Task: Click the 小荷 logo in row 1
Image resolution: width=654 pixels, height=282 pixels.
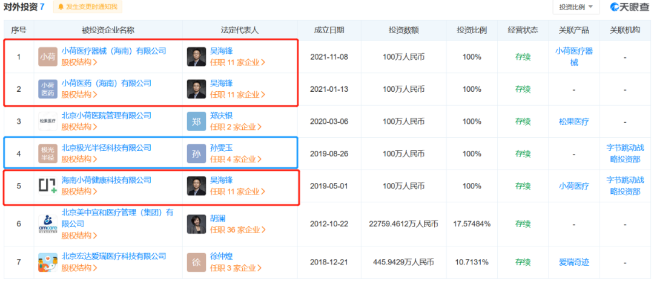Action: pos(48,57)
